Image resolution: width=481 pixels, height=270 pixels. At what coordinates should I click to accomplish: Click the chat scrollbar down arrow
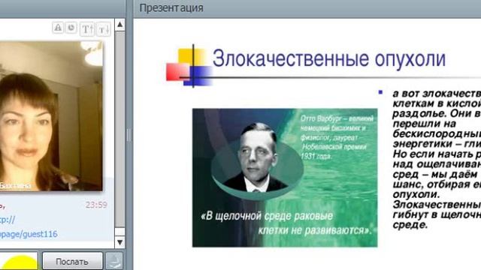pyautogui.click(x=120, y=242)
